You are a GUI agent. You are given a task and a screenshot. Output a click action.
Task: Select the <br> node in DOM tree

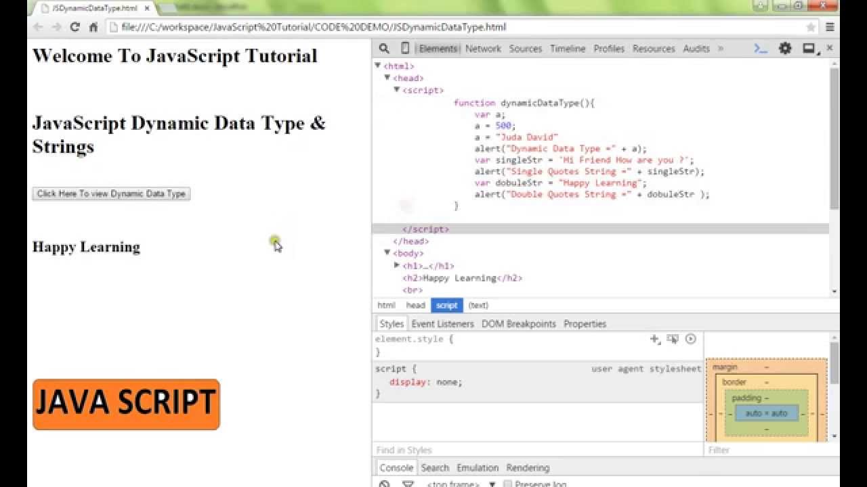click(x=413, y=289)
